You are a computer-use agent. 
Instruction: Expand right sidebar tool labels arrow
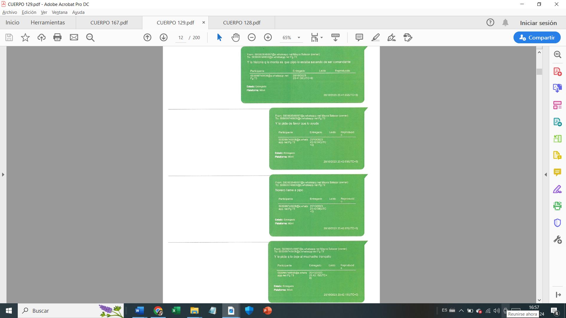tap(558, 294)
